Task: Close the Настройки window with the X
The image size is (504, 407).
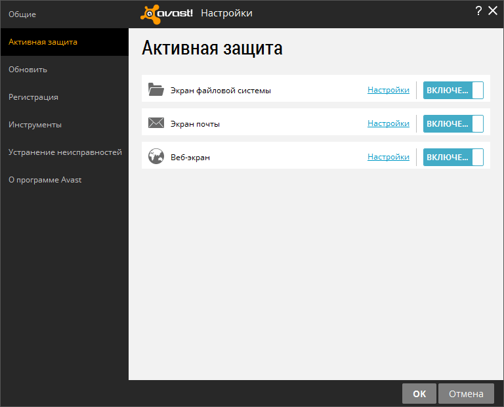Action: 493,11
